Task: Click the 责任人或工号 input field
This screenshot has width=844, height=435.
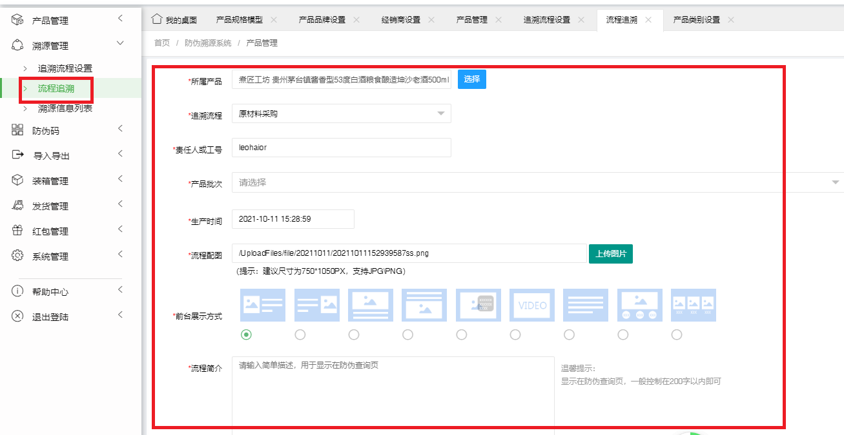Action: point(341,148)
